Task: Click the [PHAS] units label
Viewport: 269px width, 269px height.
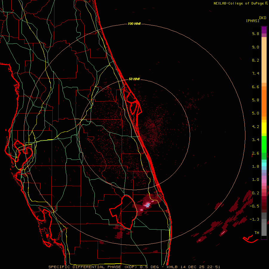Action: [253, 21]
